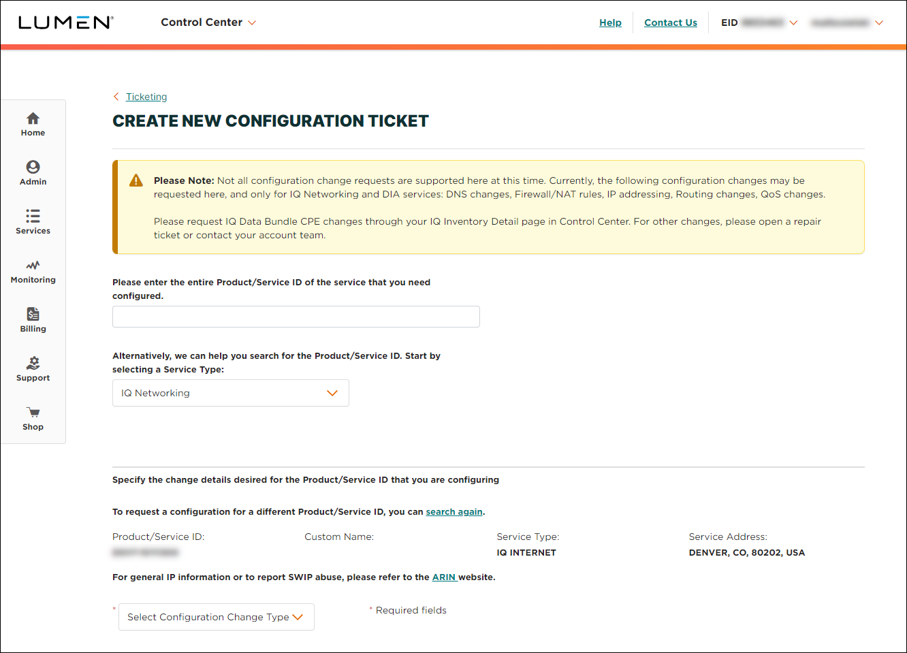Click the DENVER, CO, 80202, USA address text

pyautogui.click(x=747, y=552)
